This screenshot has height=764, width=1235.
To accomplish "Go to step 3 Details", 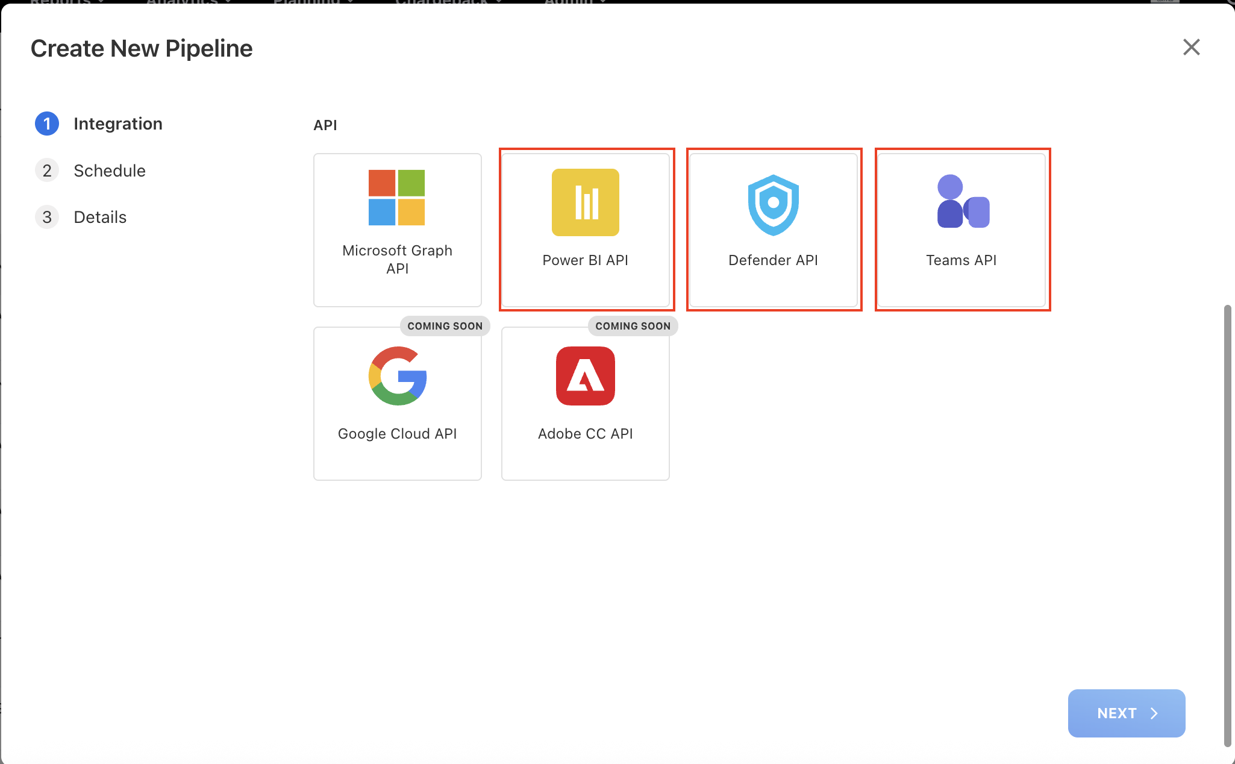I will (x=100, y=217).
